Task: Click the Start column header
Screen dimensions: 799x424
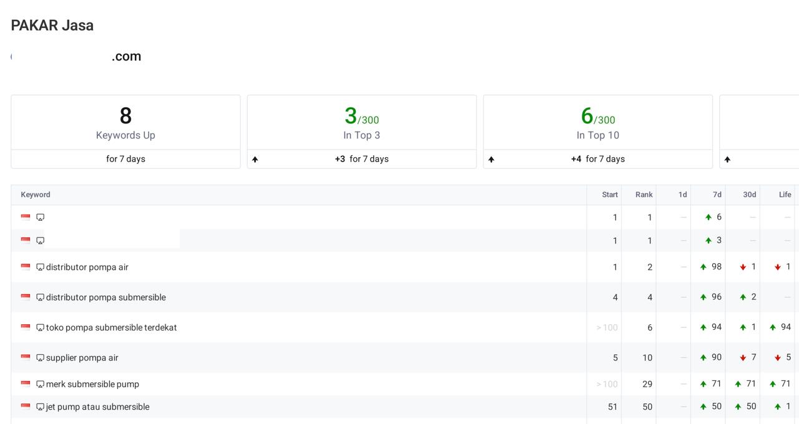Action: (x=609, y=195)
